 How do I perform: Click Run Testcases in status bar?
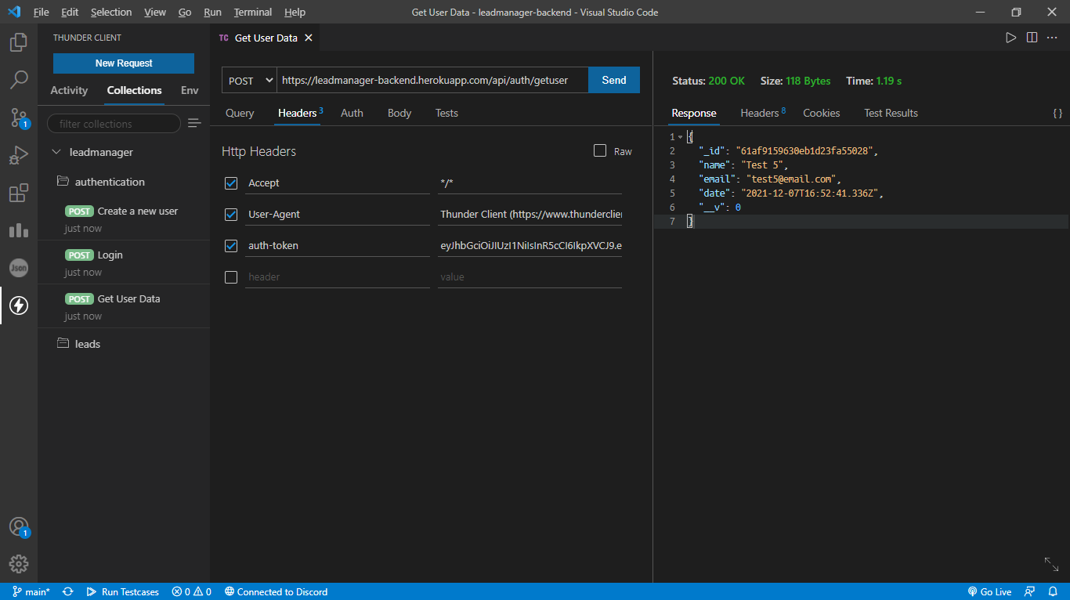pyautogui.click(x=123, y=592)
